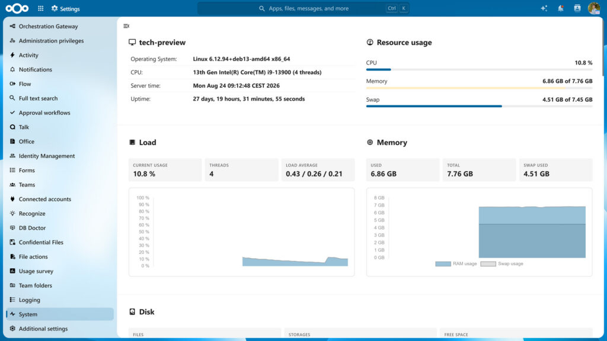Viewport: 607px width, 341px height.
Task: Open Additional settings
Action: click(x=60, y=329)
